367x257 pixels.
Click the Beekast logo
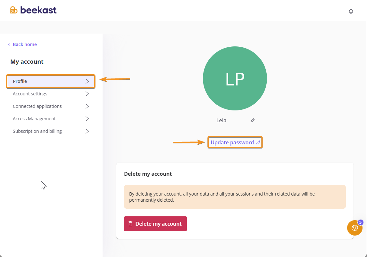coord(33,10)
